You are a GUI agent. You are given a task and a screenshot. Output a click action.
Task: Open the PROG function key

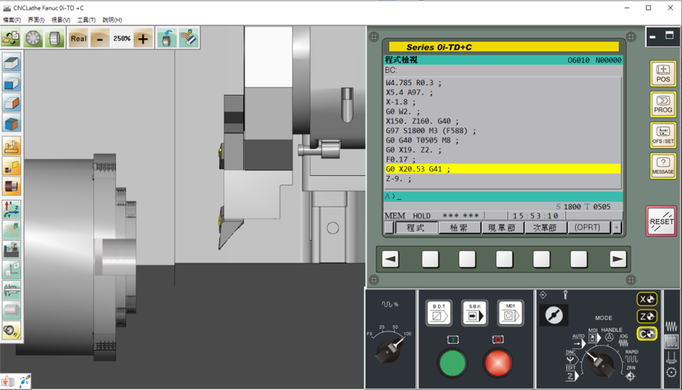(663, 105)
